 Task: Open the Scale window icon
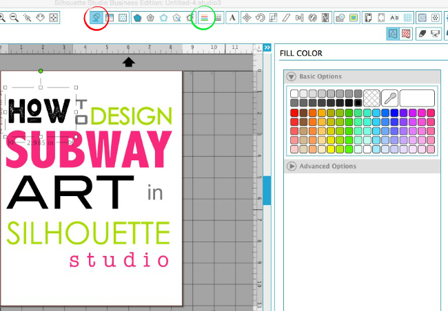pyautogui.click(x=273, y=18)
